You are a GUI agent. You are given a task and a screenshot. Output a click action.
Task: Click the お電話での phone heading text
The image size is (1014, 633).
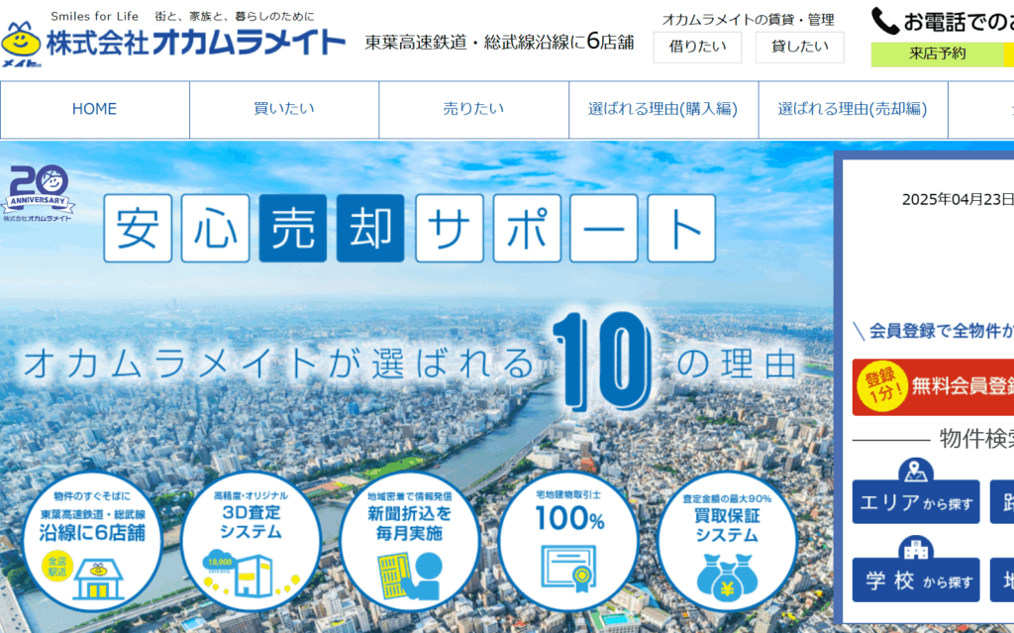(959, 22)
